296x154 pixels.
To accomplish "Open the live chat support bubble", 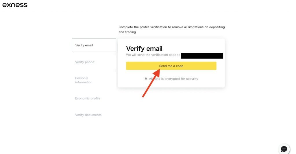I will tap(284, 149).
